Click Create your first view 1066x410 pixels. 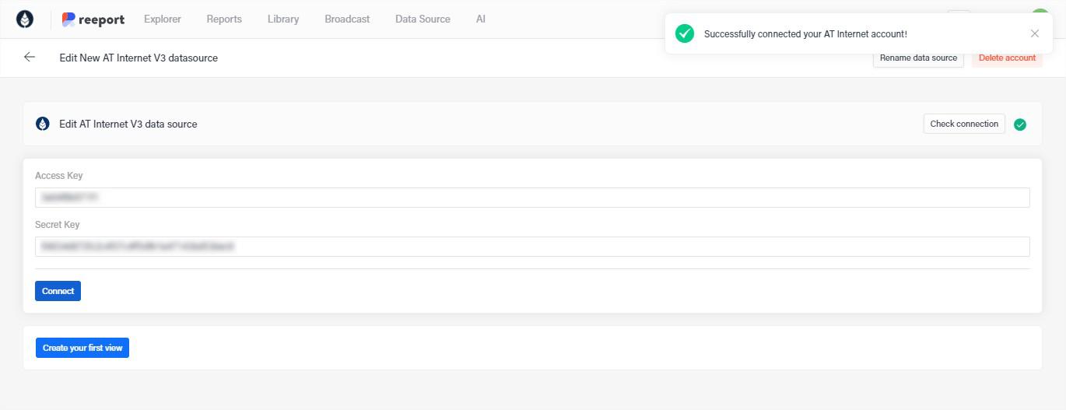tap(82, 348)
